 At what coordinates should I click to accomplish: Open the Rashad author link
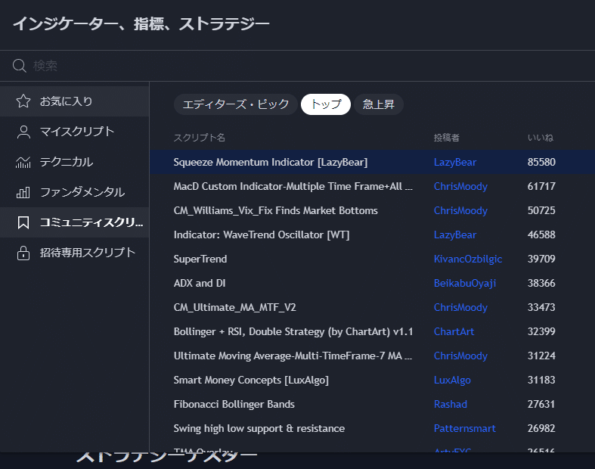point(451,405)
